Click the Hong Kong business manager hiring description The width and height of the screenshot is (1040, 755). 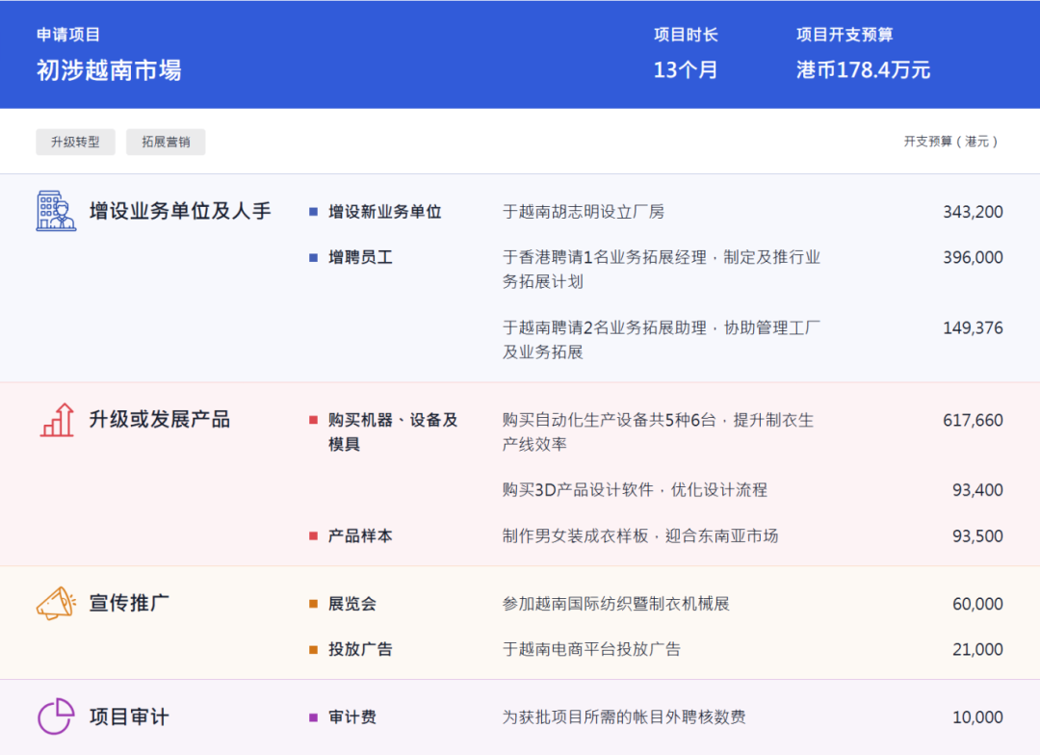point(662,270)
